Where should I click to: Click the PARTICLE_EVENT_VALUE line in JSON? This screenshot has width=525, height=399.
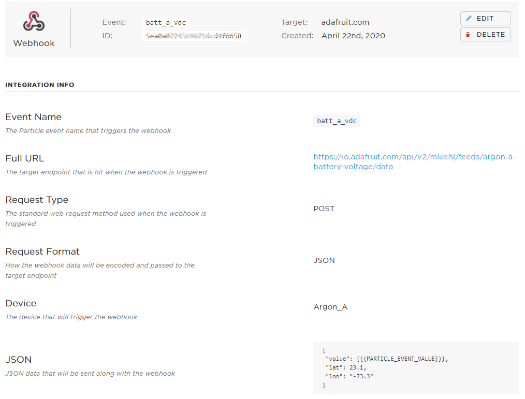point(387,359)
